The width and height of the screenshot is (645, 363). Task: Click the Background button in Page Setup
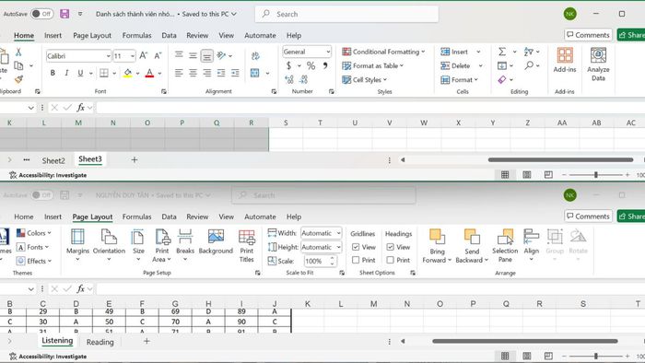tap(216, 241)
